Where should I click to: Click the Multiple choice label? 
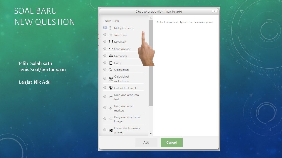pyautogui.click(x=124, y=28)
